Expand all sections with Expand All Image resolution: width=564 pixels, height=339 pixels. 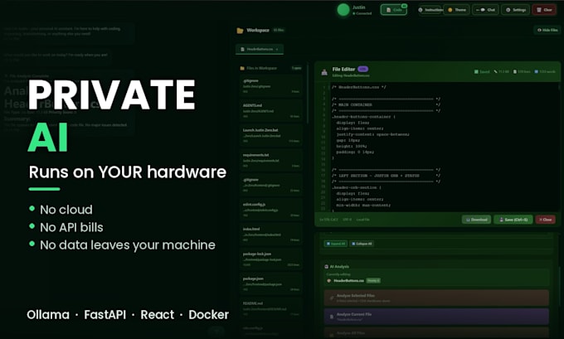point(336,244)
